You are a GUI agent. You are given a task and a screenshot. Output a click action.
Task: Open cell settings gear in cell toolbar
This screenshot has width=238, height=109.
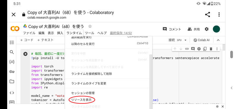pyautogui.click(x=199, y=49)
